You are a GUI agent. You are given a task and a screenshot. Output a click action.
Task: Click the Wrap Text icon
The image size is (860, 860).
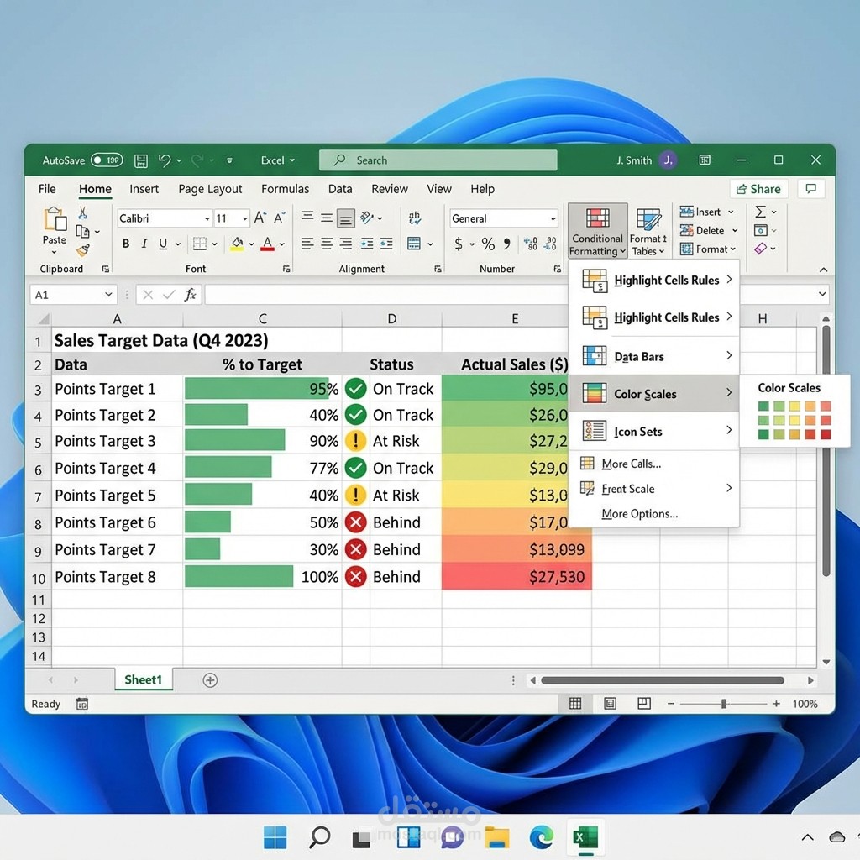click(x=415, y=218)
